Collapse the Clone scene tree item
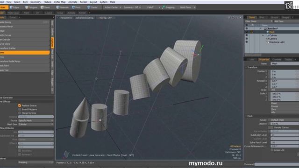 click(x=261, y=28)
